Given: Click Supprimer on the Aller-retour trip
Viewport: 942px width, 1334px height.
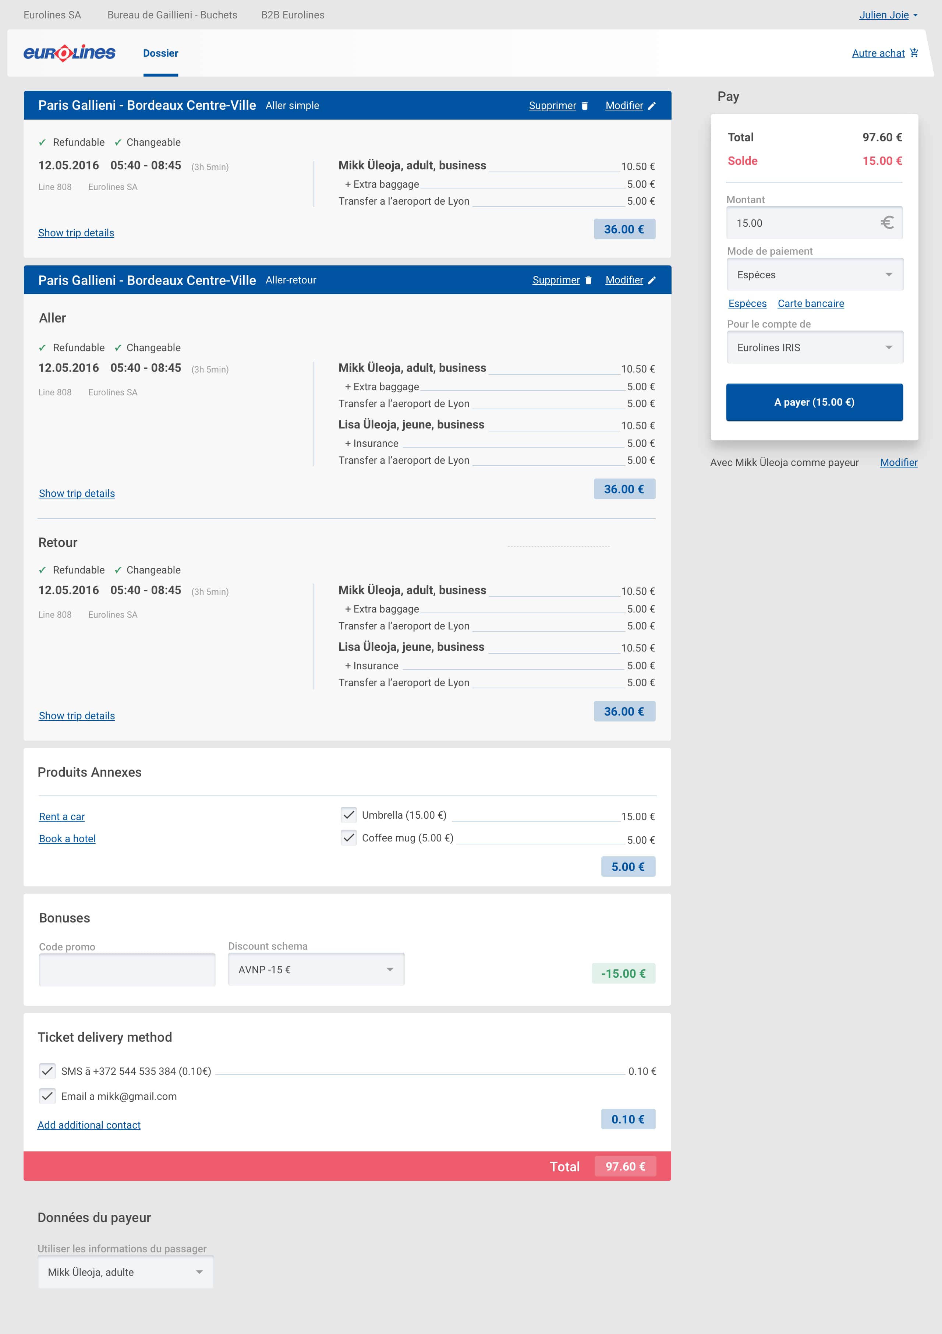Looking at the screenshot, I should (x=556, y=280).
